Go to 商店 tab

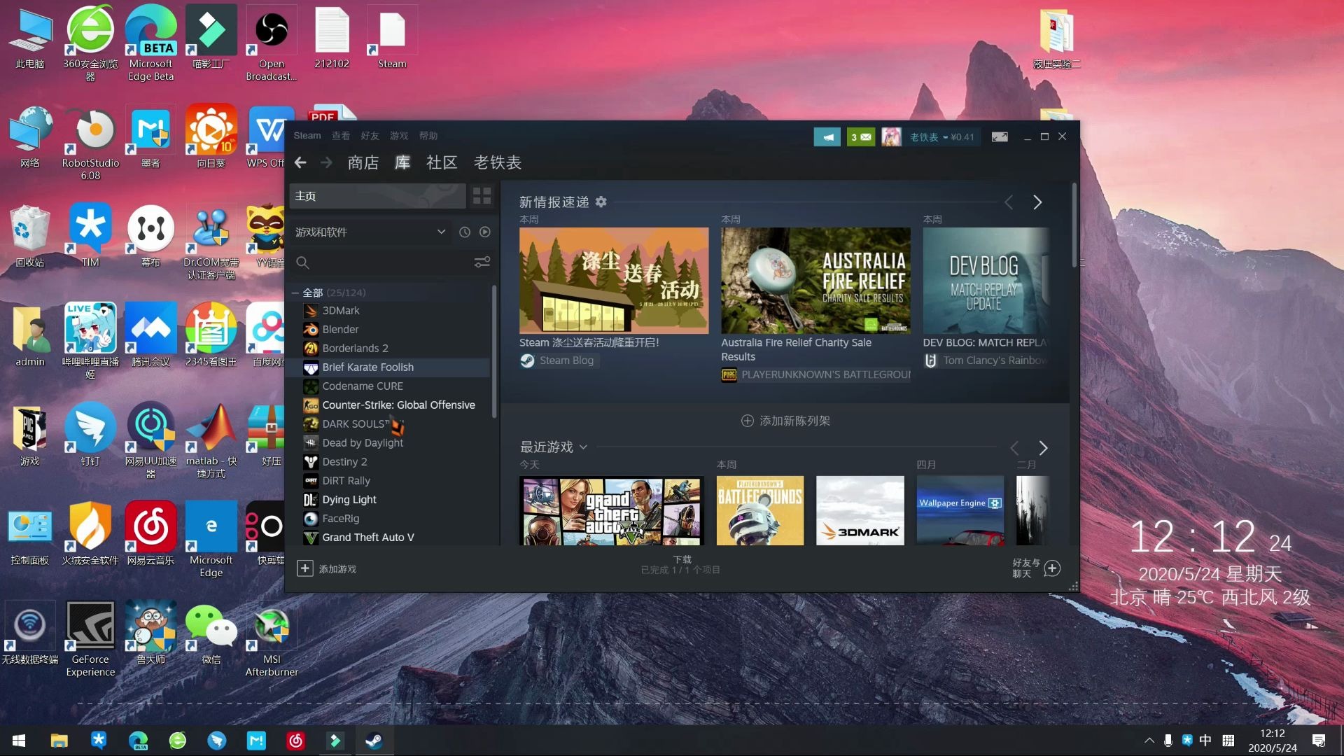[363, 162]
